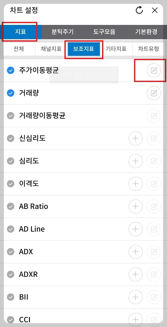The width and height of the screenshot is (167, 327).
Task: Add the ADXR indicator using plus button
Action: (136, 274)
